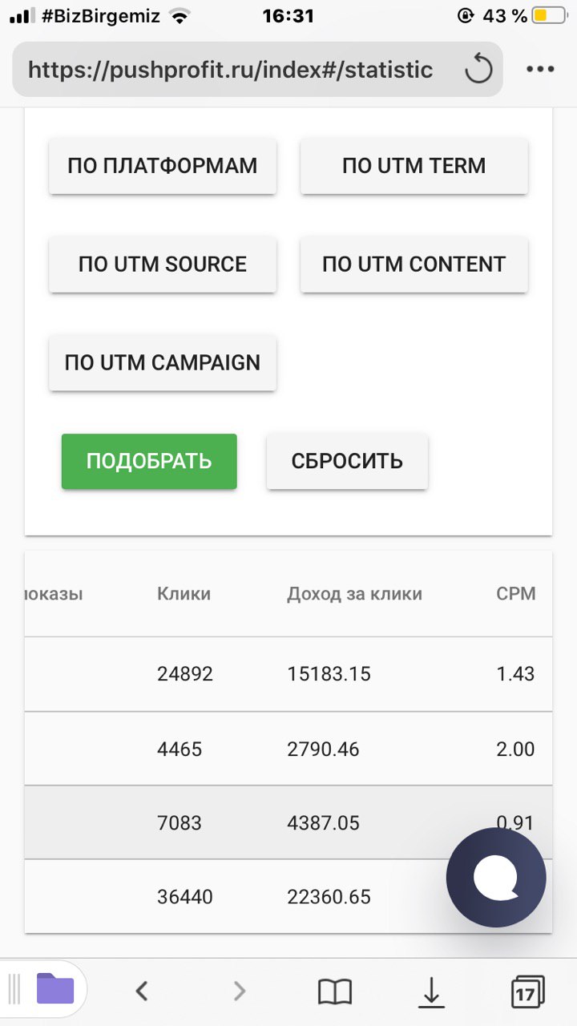Open the tabs counter showing 17
The width and height of the screenshot is (577, 1026).
(x=527, y=992)
